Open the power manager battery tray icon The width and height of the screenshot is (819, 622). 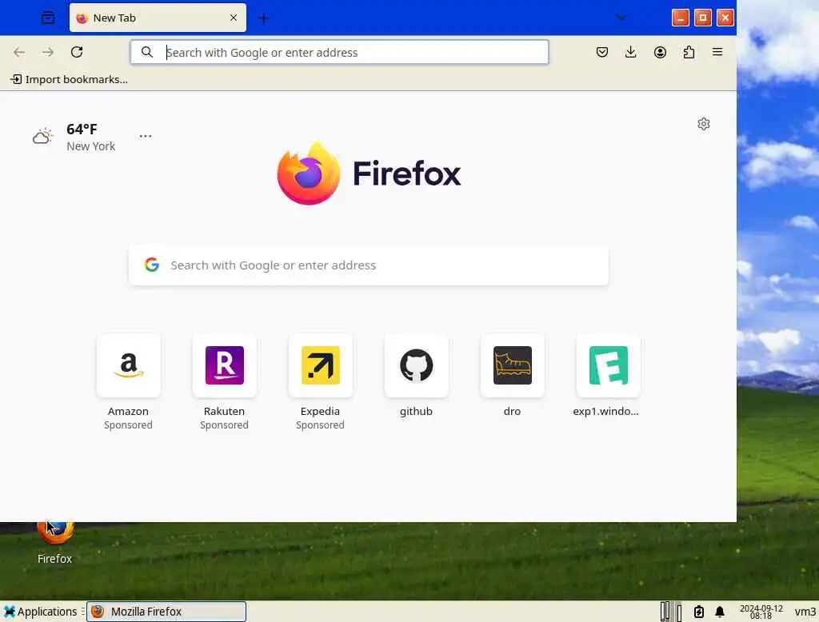(699, 612)
